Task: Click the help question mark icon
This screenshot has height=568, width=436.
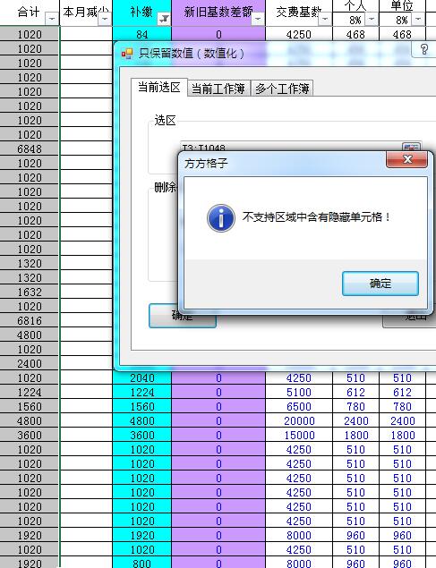Action: coord(424,49)
